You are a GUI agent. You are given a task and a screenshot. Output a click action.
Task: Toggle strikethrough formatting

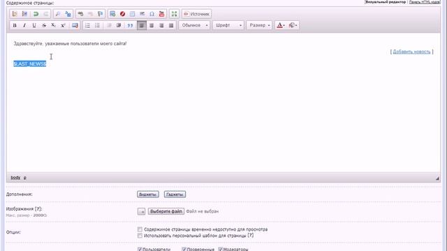point(44,25)
